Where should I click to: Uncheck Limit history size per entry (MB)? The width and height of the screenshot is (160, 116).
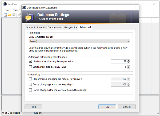[x=30, y=67]
